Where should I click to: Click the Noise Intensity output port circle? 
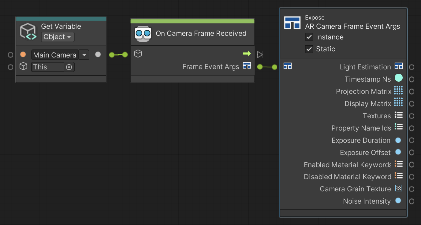(412, 201)
